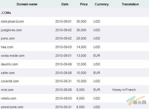This screenshot has width=149, height=109.
Task: Click the haa.com domain name
Action: (7, 47)
